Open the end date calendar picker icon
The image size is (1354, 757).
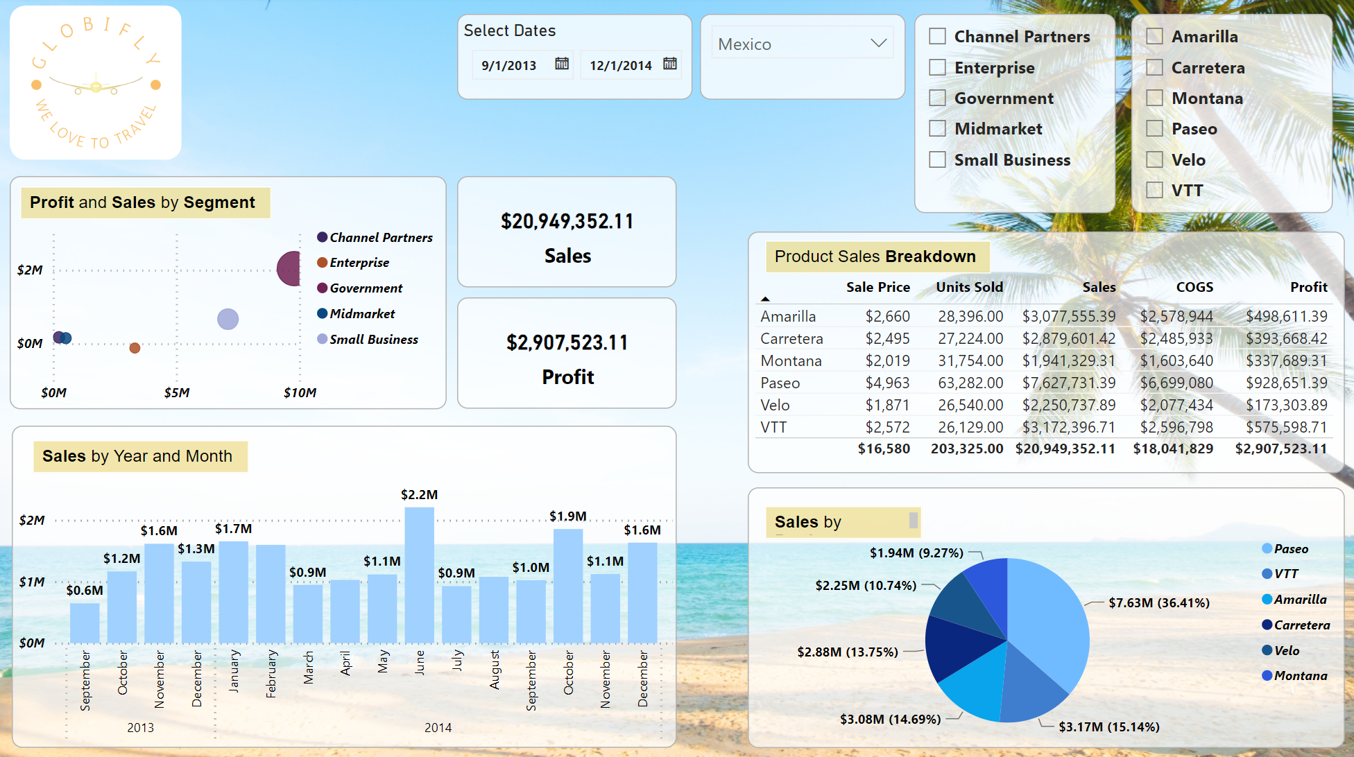point(670,64)
